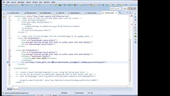Viewport: 170px width, 96px height.
Task: Click the 'Smart Insert' status bar entry
Action: pos(79,93)
